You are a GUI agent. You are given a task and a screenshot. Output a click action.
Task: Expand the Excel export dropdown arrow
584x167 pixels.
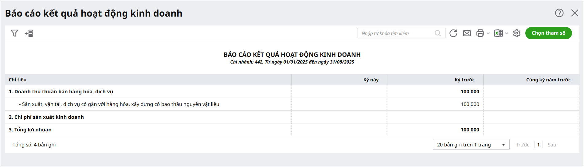click(x=507, y=33)
